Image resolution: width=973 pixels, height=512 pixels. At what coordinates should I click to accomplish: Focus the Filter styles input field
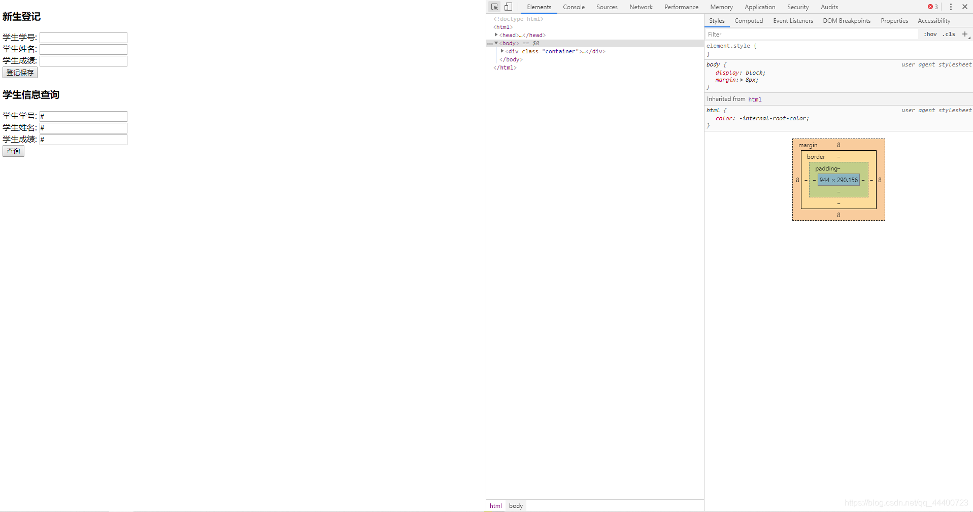pos(812,34)
